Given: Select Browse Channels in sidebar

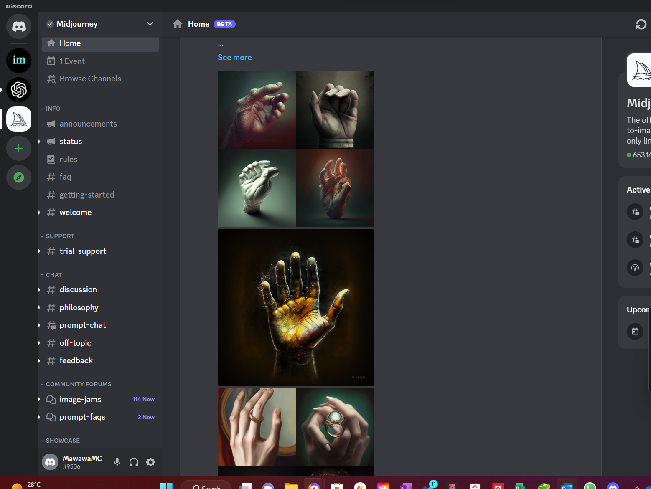Looking at the screenshot, I should (x=90, y=79).
